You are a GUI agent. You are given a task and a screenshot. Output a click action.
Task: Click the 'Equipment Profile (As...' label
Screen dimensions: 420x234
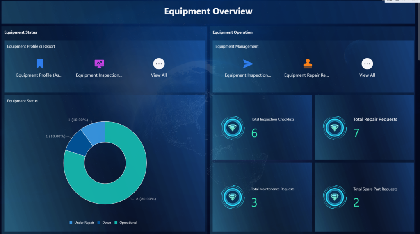click(x=39, y=75)
